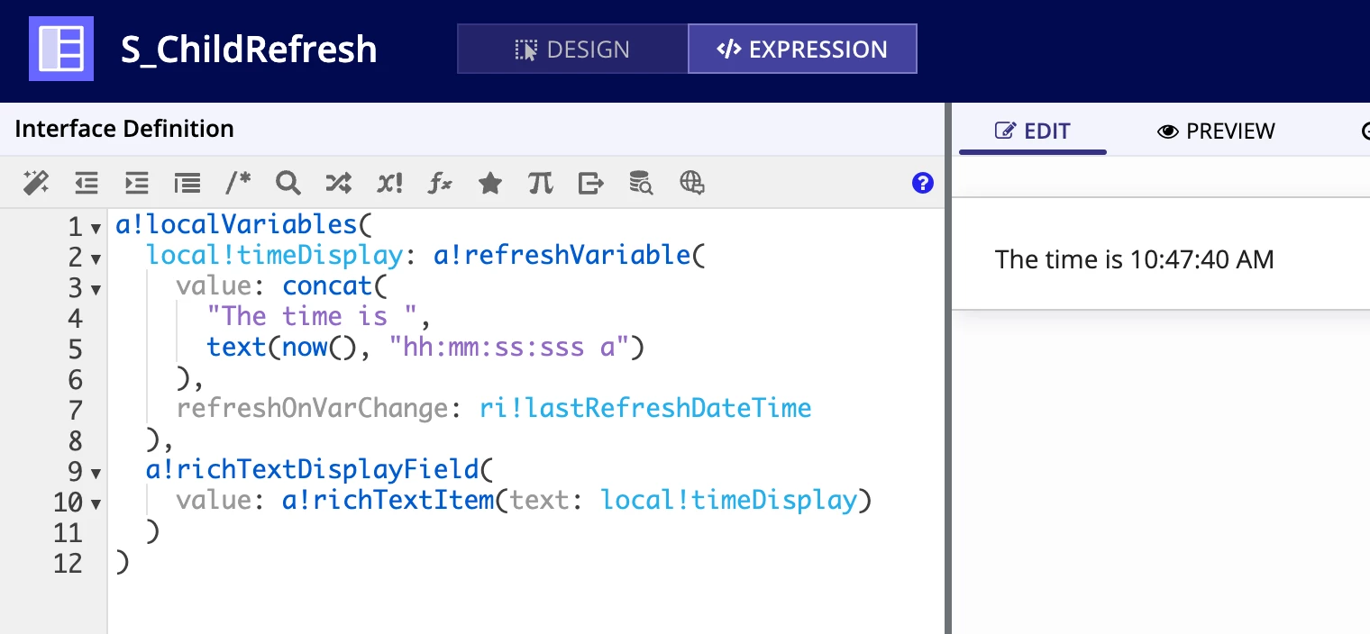Click the magic wand format icon
Viewport: 1370px width, 634px height.
click(36, 184)
